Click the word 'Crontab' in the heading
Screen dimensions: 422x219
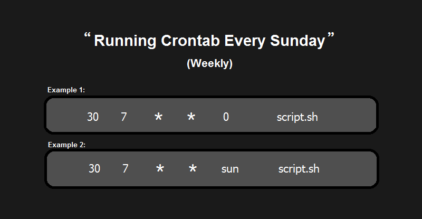pos(190,41)
